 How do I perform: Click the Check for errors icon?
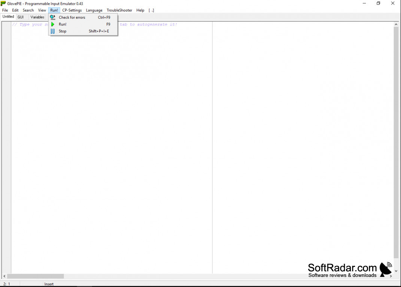coord(53,17)
